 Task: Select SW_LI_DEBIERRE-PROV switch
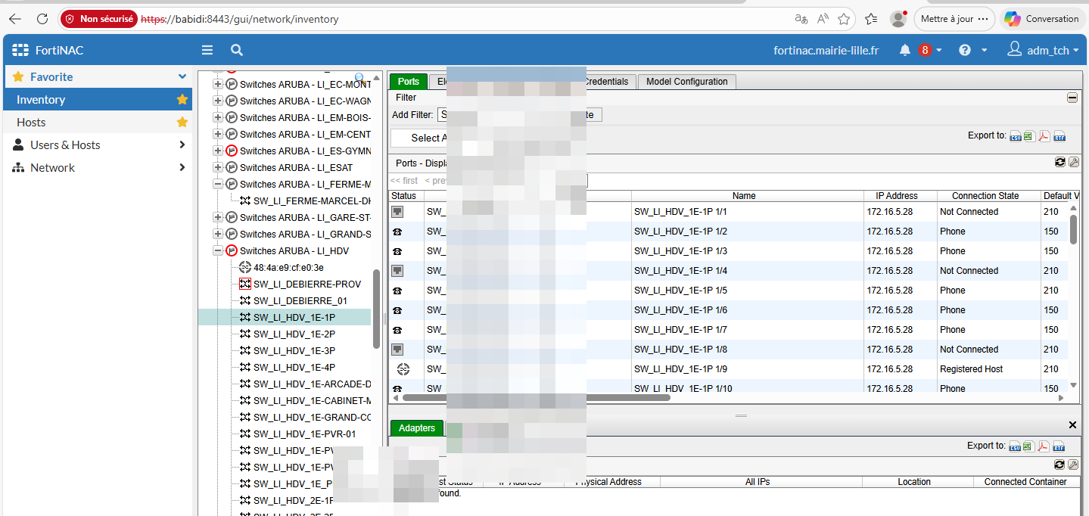point(307,284)
